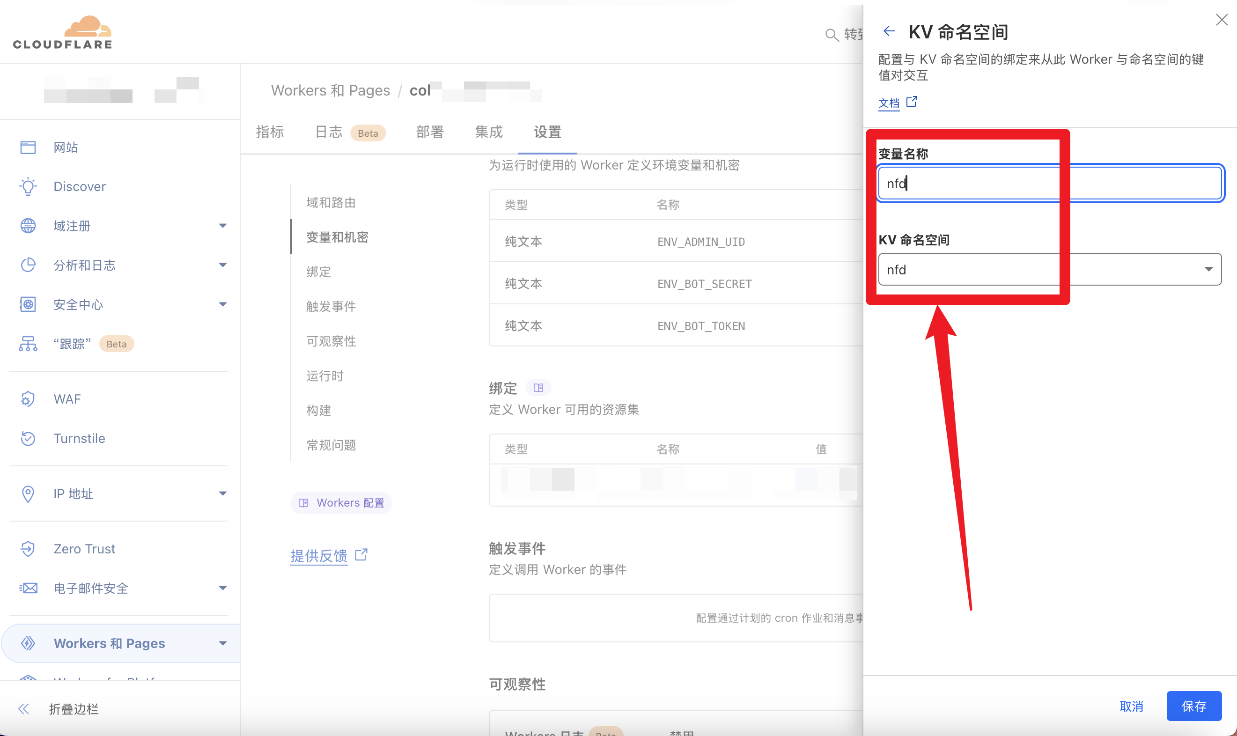Click the Zero Trust icon
This screenshot has width=1237, height=736.
[28, 549]
